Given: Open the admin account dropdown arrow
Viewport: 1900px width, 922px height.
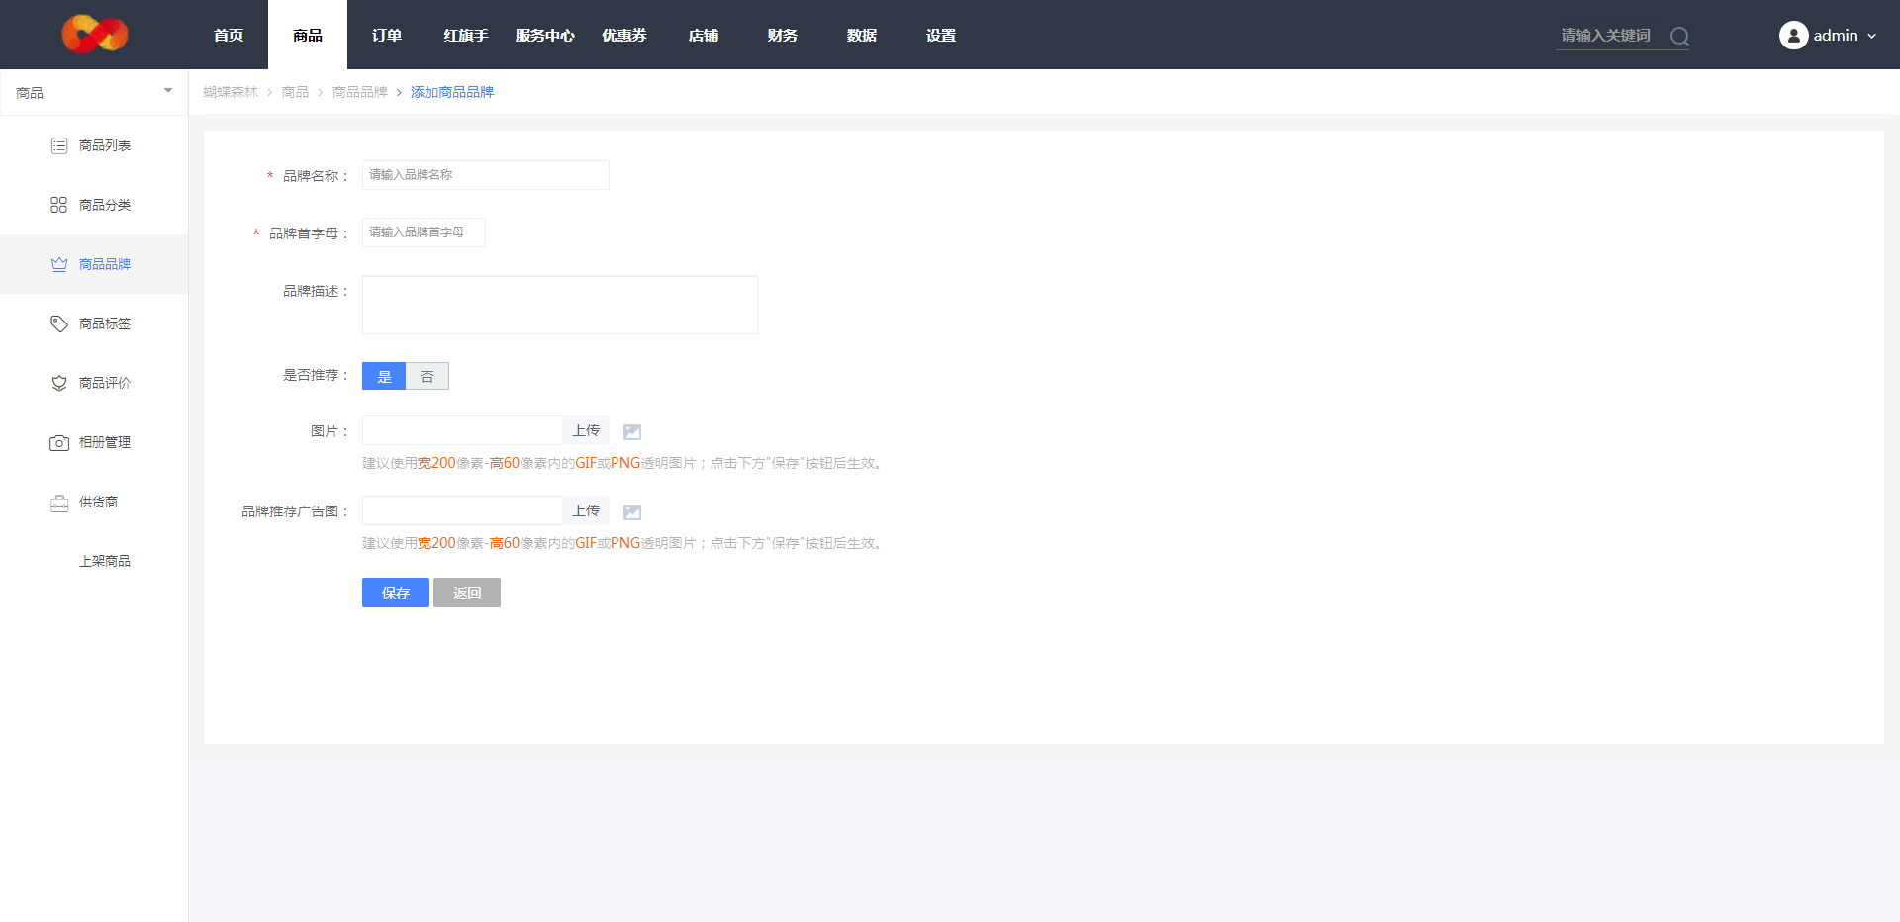Looking at the screenshot, I should pyautogui.click(x=1871, y=36).
